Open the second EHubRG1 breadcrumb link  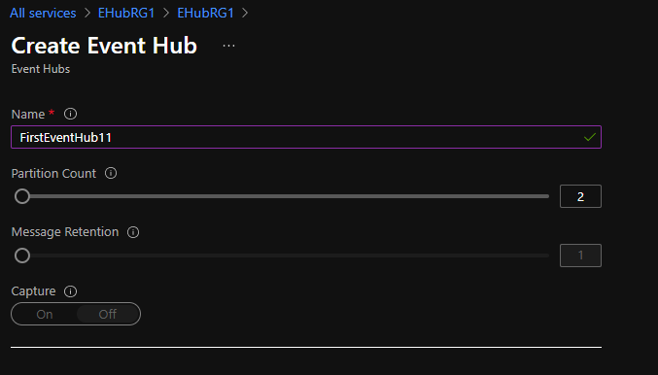click(x=206, y=13)
